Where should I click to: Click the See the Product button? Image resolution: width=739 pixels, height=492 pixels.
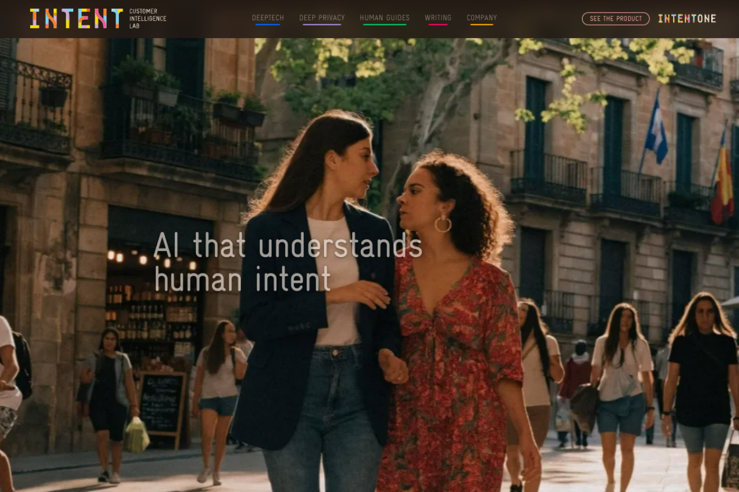[x=615, y=18]
